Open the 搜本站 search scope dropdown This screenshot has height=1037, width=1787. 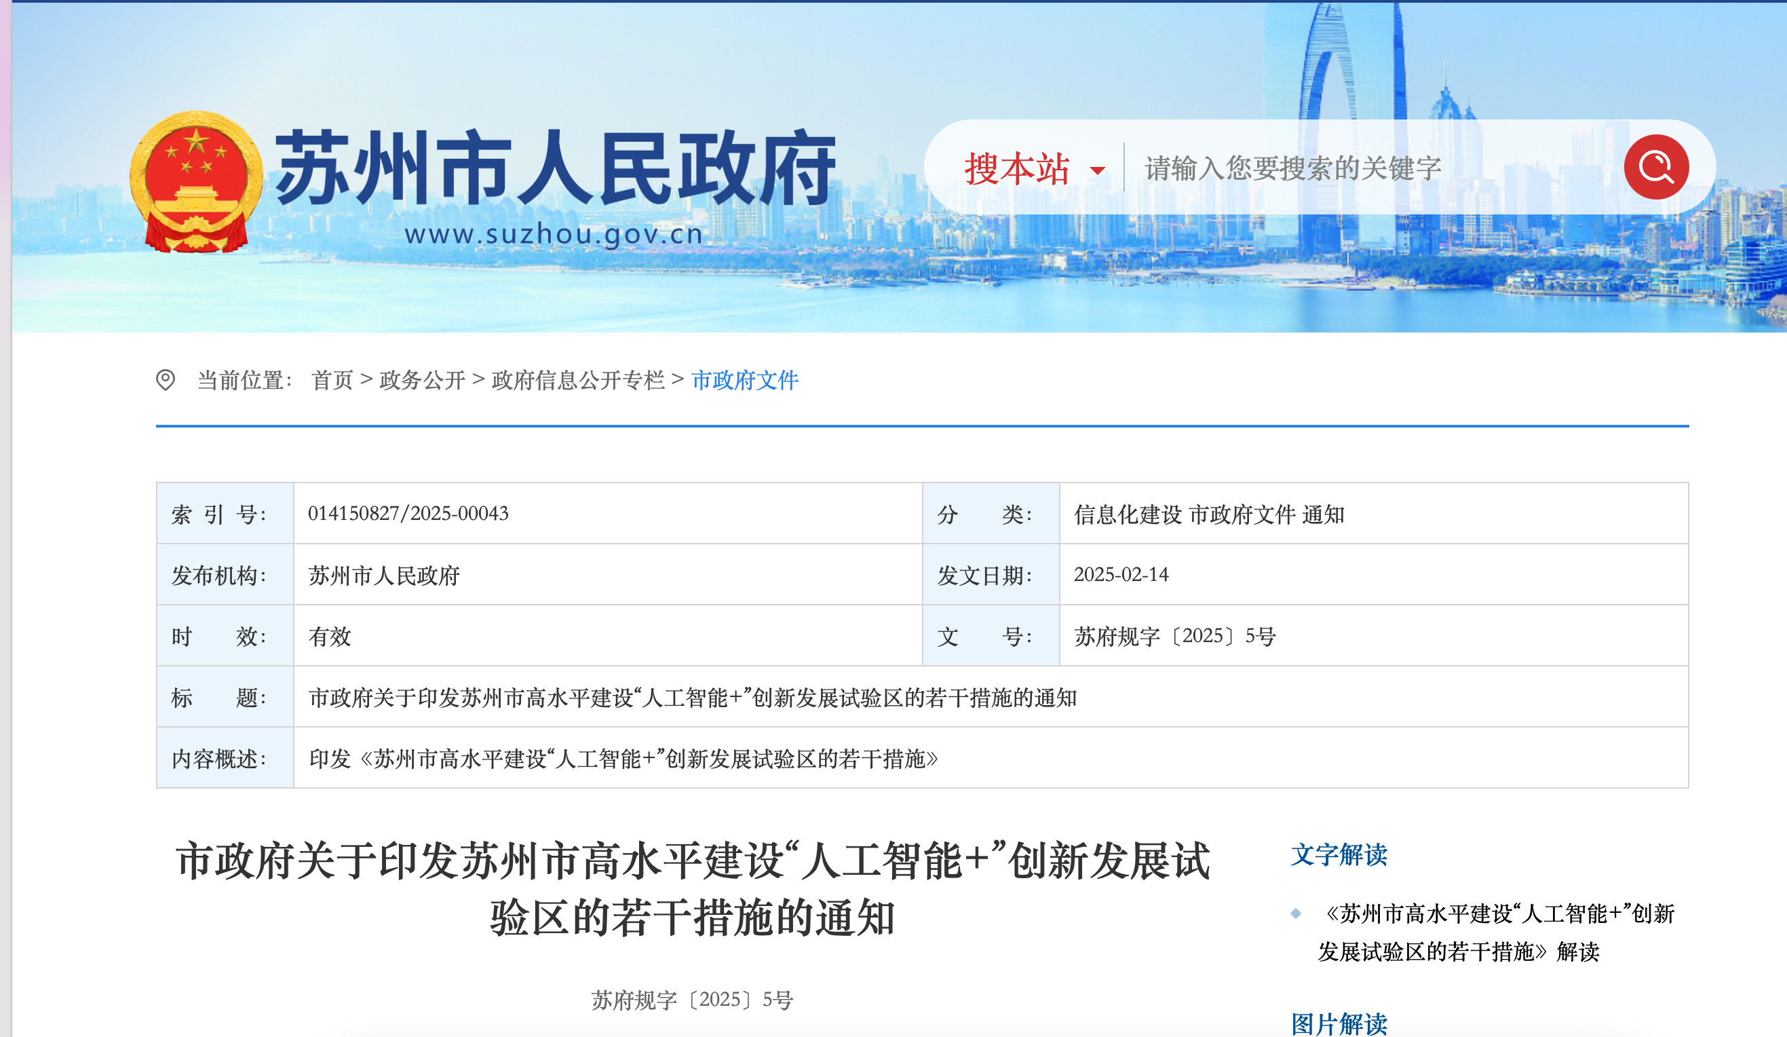pos(1015,169)
